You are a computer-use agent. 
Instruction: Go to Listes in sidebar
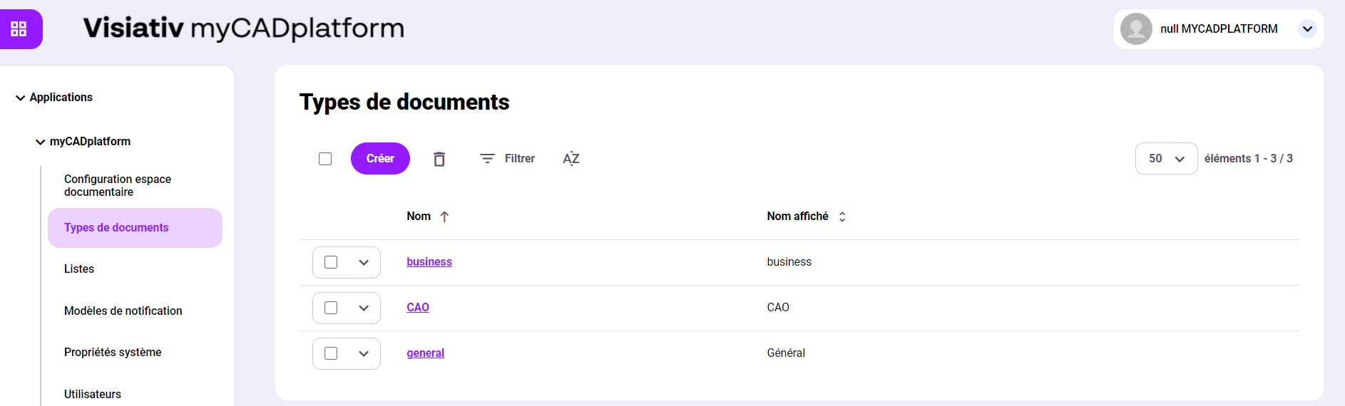click(x=79, y=269)
